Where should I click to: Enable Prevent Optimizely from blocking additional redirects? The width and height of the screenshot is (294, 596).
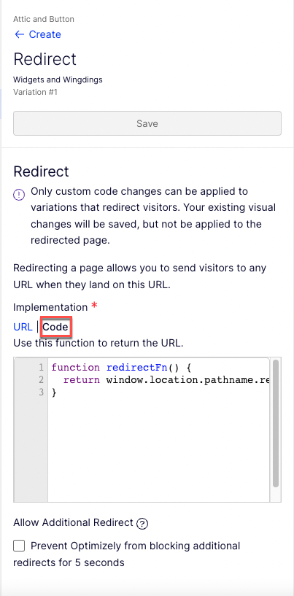(x=19, y=546)
